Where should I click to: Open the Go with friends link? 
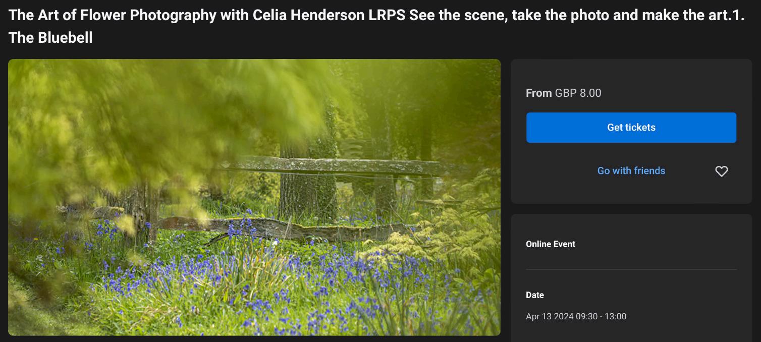point(631,171)
